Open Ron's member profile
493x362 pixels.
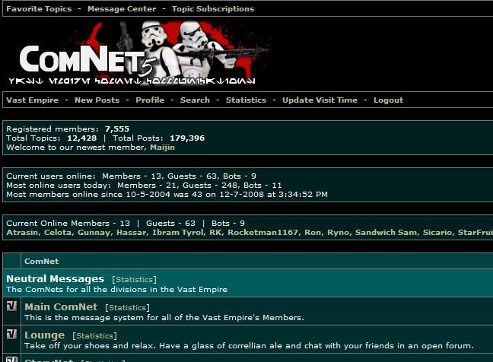312,233
